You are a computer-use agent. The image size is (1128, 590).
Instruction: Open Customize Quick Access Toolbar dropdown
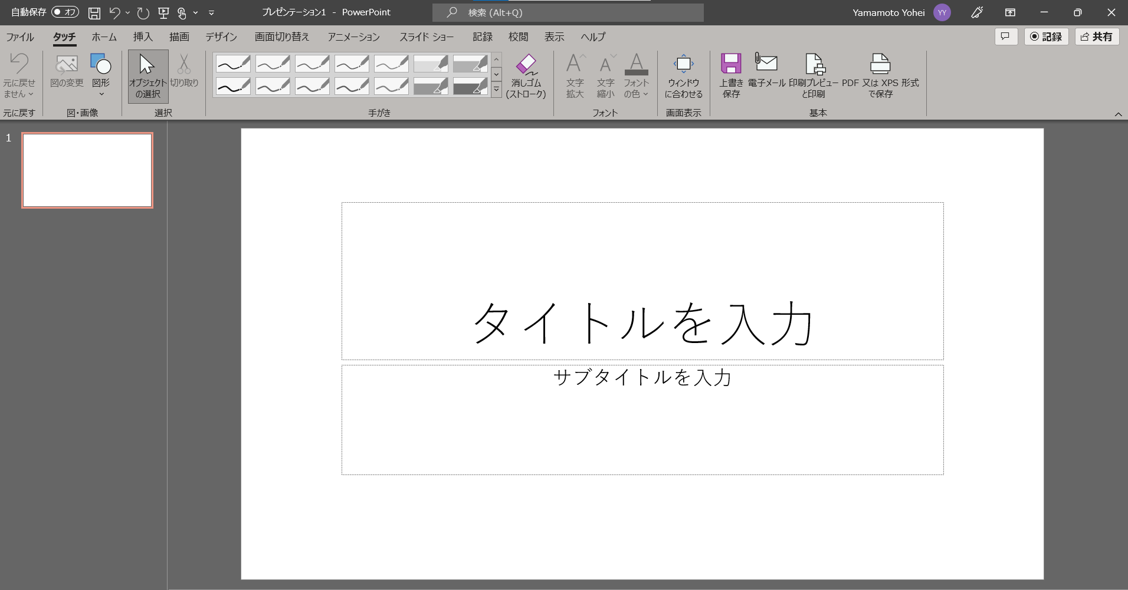tap(211, 12)
